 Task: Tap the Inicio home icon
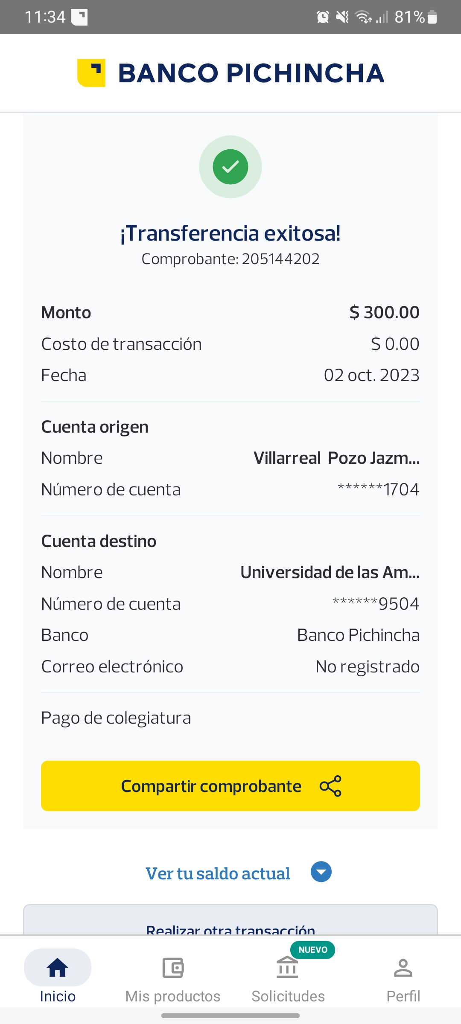pos(58,967)
